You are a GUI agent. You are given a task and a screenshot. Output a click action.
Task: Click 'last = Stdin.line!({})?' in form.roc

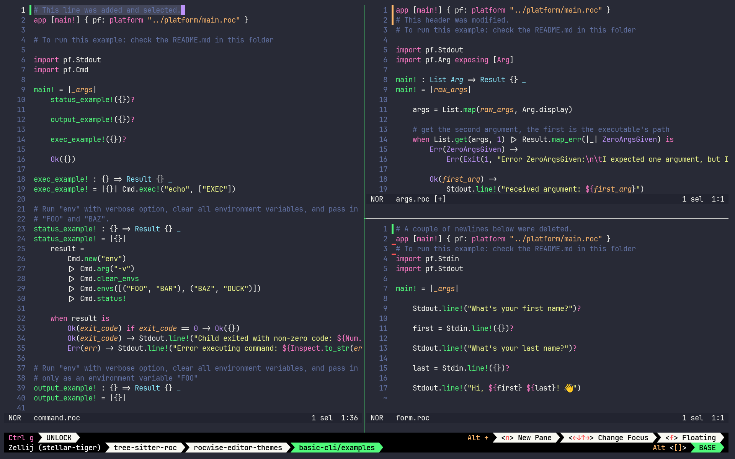pos(461,368)
